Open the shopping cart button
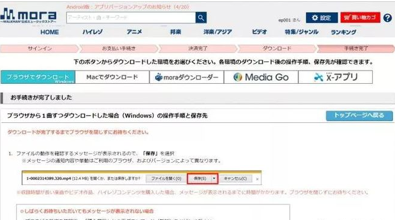Screen dimensions: 395x220 pos(360,17)
